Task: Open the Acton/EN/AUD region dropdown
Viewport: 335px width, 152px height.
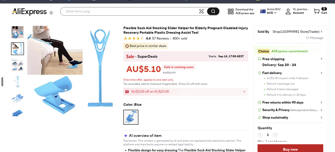Action: coord(270,11)
